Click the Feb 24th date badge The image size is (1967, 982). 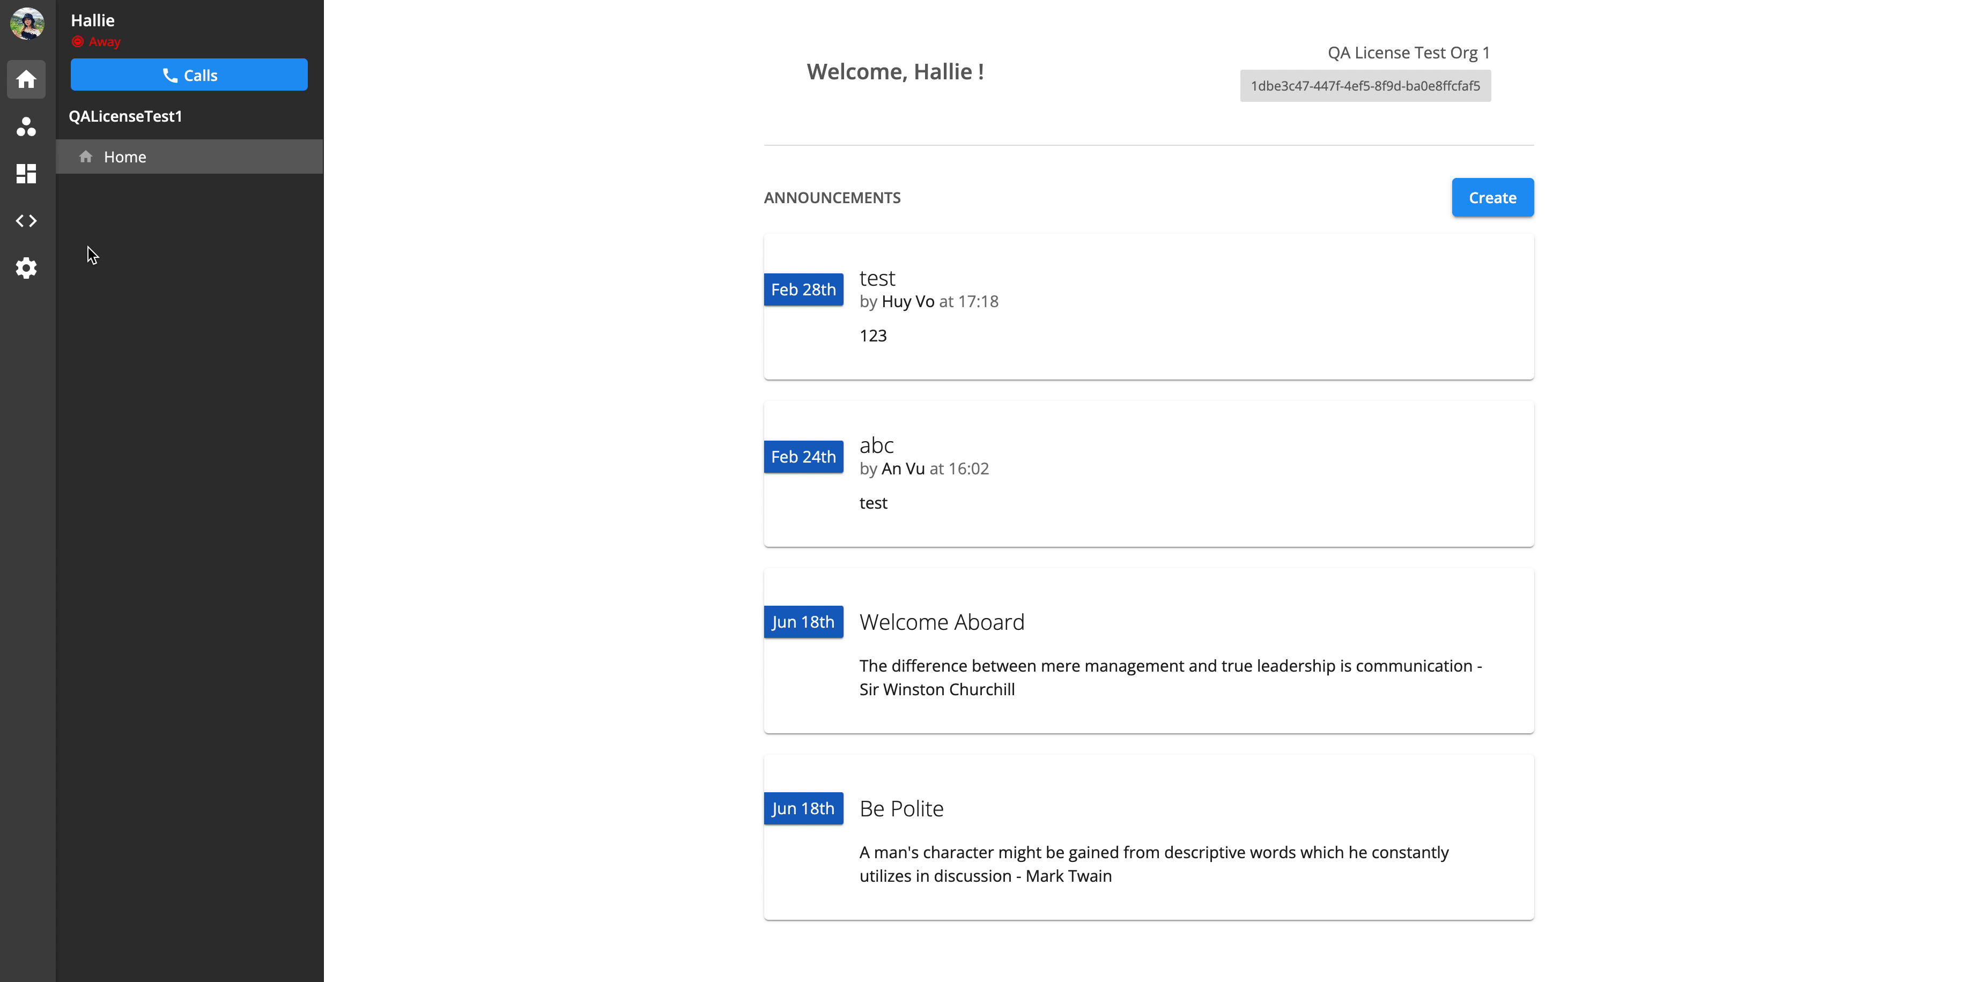tap(803, 457)
